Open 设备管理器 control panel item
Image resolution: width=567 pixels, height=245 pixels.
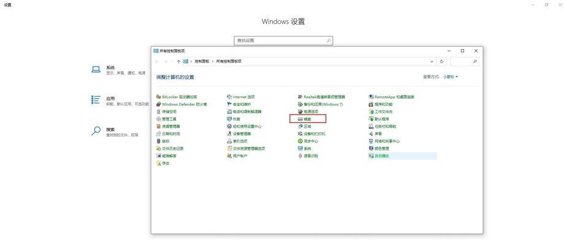click(x=238, y=134)
